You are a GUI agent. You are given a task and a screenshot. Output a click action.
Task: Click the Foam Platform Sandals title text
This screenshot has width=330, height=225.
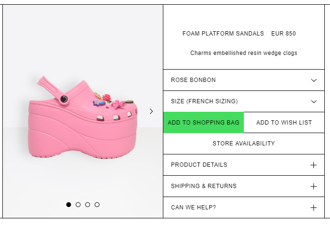point(223,34)
